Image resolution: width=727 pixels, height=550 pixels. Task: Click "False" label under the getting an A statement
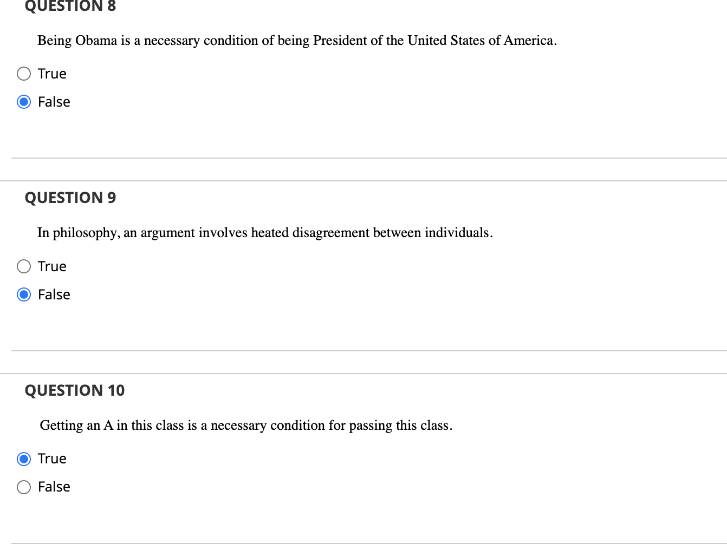(x=54, y=487)
